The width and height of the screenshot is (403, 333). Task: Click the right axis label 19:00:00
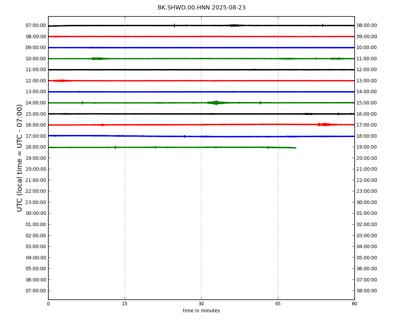(367, 147)
